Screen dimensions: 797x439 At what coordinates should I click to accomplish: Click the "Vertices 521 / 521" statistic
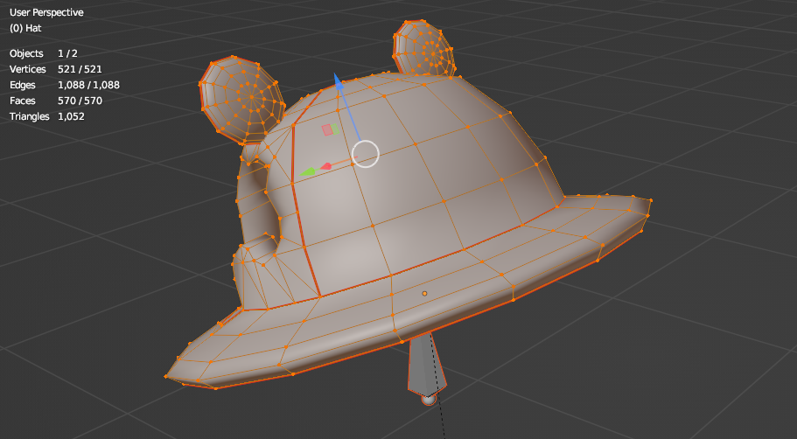[55, 69]
